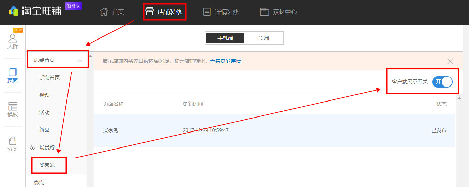Click the list icon beside 详情装修
The width and height of the screenshot is (469, 187).
pyautogui.click(x=207, y=12)
